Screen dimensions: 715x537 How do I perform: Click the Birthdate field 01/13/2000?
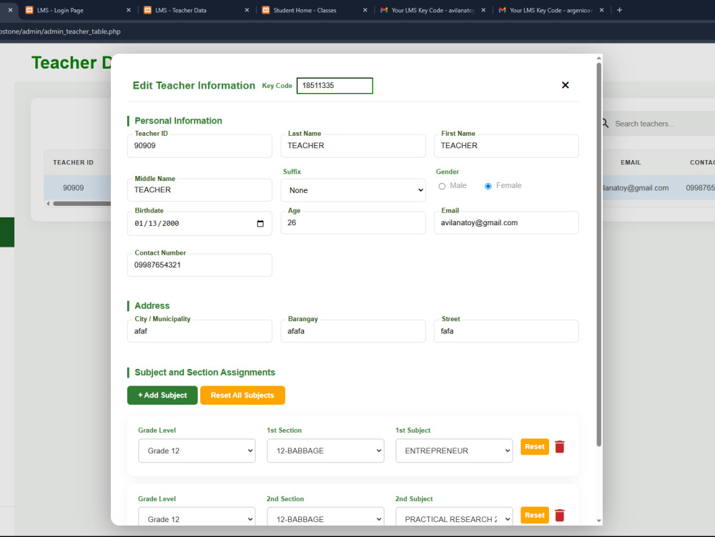click(x=199, y=223)
